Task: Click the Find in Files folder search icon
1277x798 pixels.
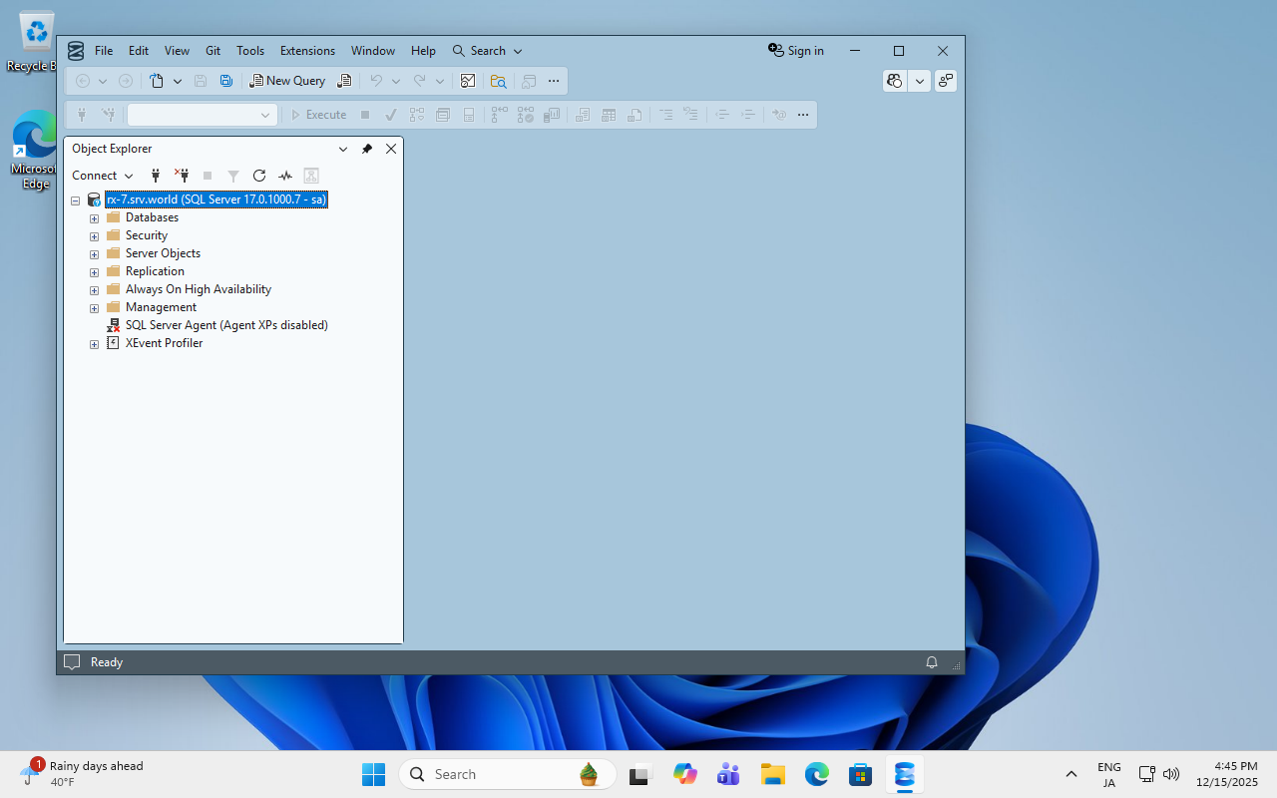Action: [x=498, y=81]
